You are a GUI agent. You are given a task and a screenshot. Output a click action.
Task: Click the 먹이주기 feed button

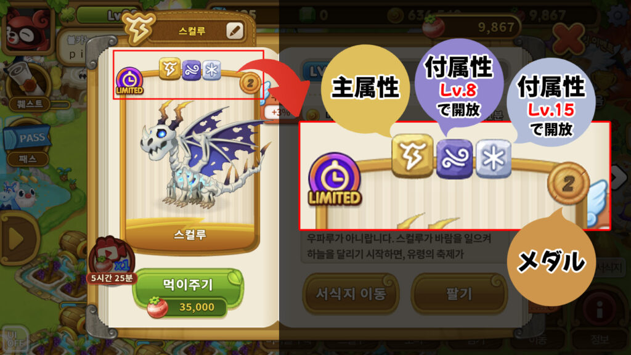(188, 294)
